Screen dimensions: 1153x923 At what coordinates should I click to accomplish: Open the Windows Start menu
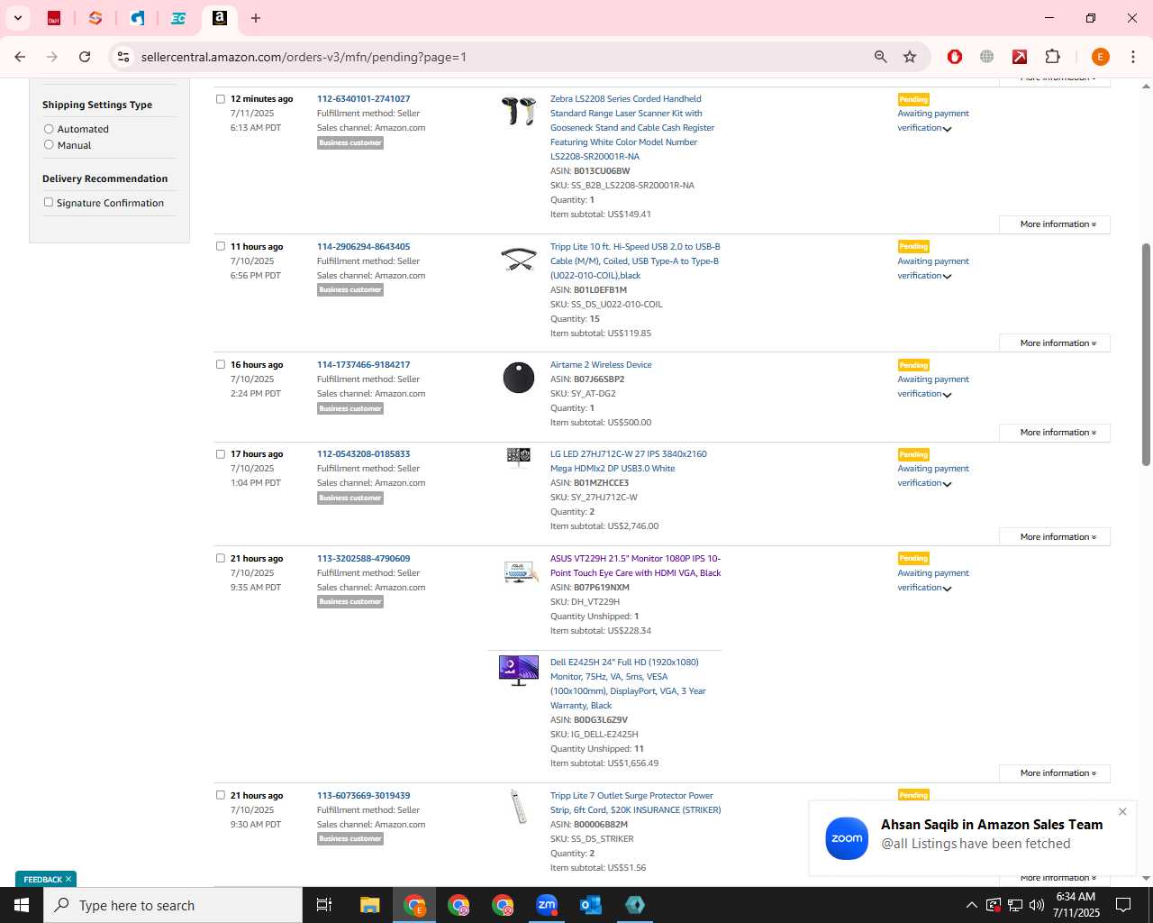tap(22, 905)
